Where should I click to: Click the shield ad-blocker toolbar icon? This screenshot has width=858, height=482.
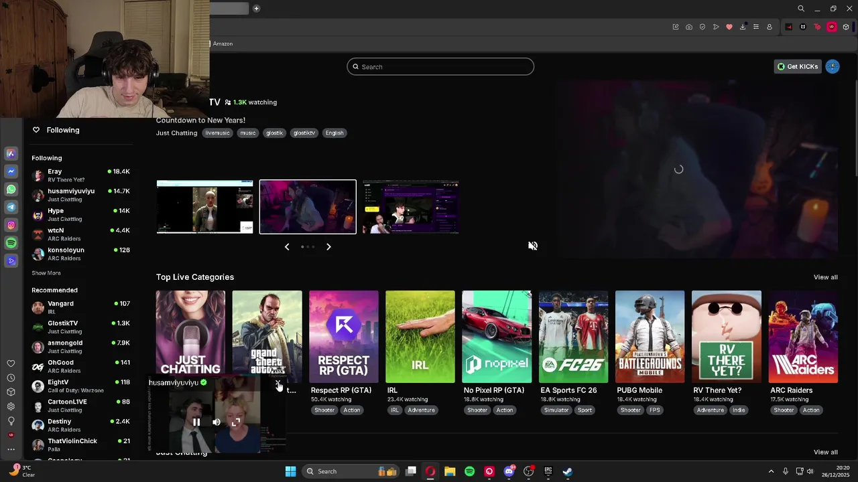[702, 27]
